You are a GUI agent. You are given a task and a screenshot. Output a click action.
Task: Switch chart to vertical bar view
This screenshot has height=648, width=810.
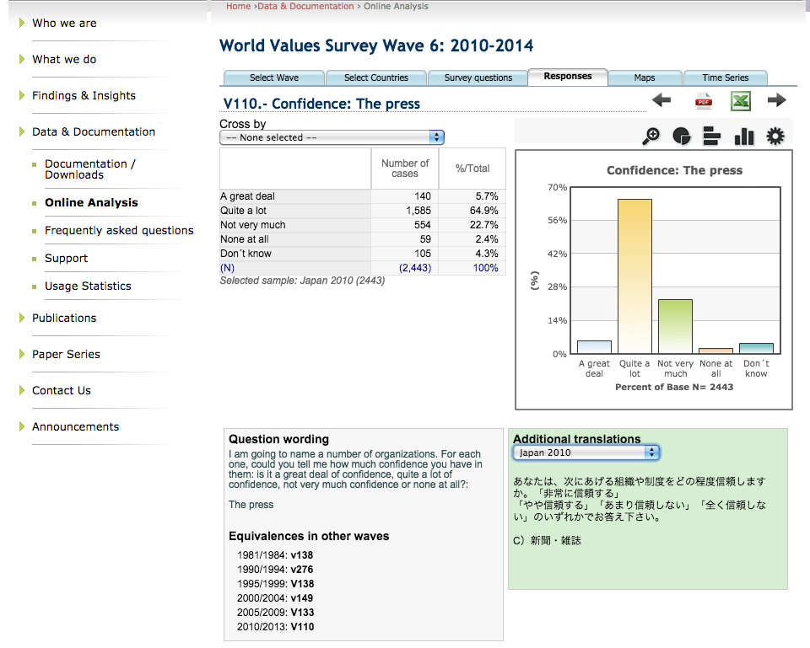743,136
